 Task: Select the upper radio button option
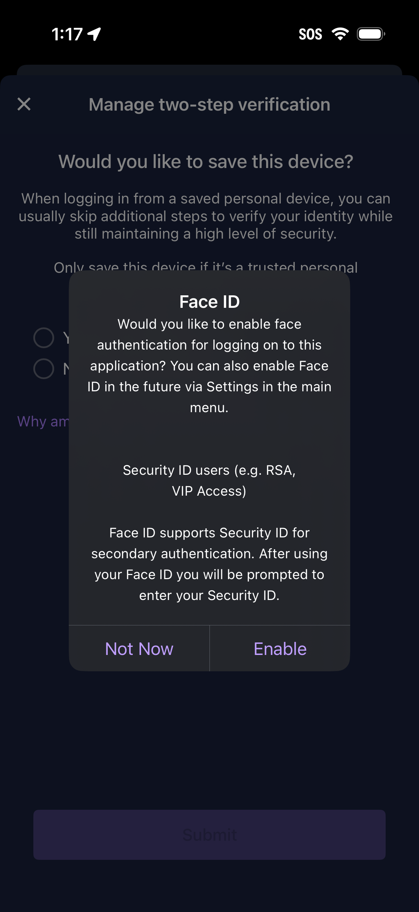(44, 338)
